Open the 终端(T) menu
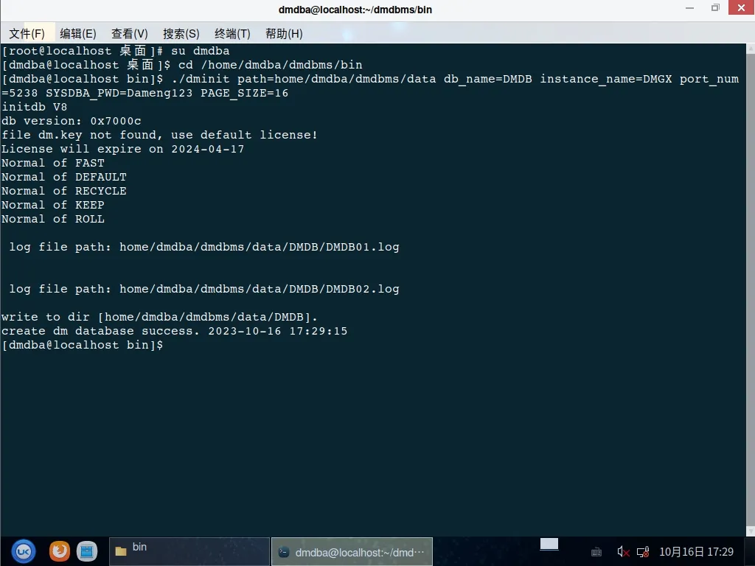 [233, 34]
